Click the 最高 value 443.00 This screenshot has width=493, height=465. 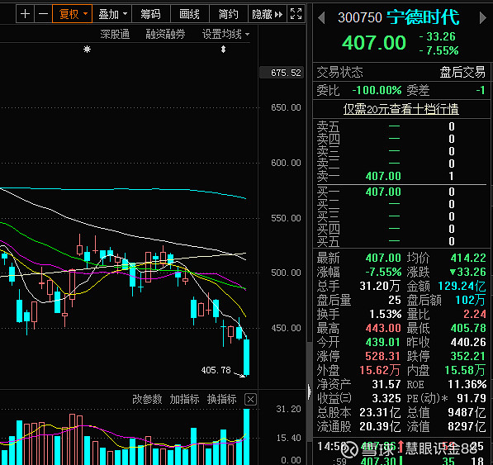383,328
